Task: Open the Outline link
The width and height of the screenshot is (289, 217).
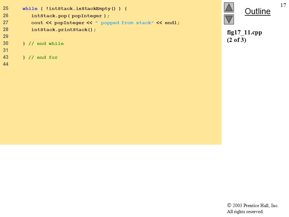Action: click(257, 11)
